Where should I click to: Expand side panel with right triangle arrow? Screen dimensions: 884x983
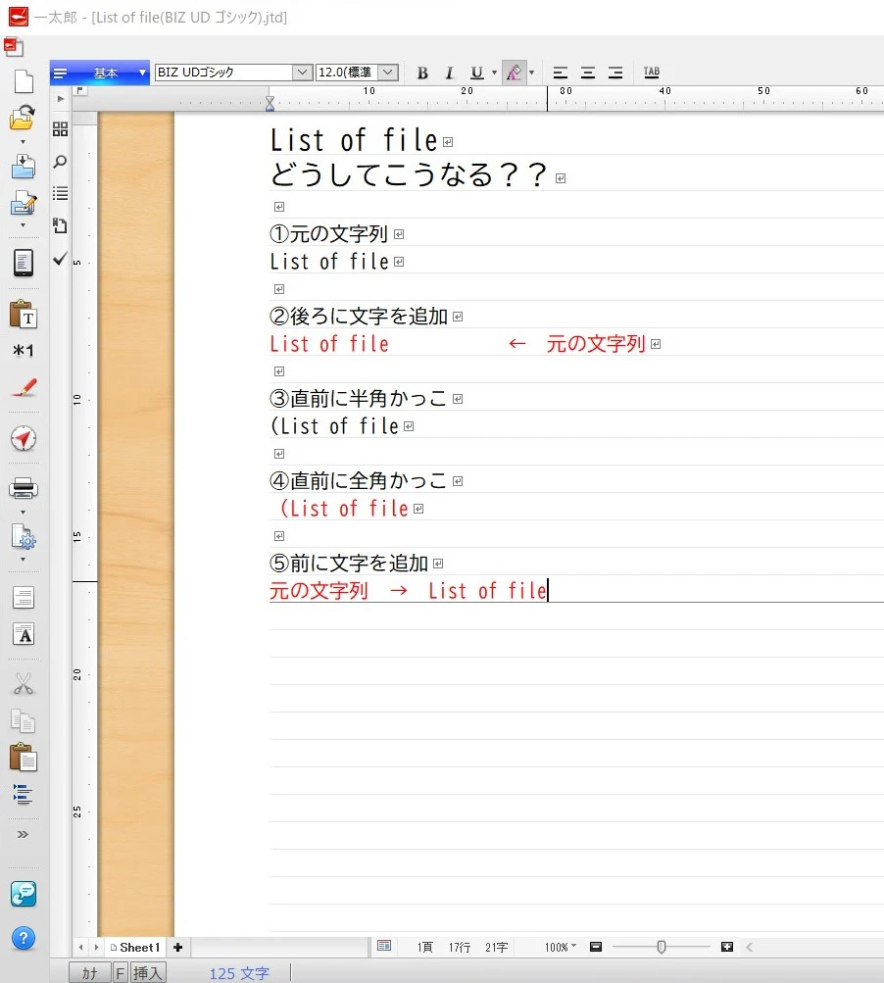point(61,98)
